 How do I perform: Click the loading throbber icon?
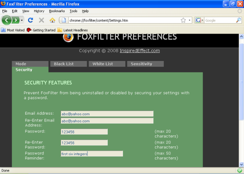(x=240, y=11)
